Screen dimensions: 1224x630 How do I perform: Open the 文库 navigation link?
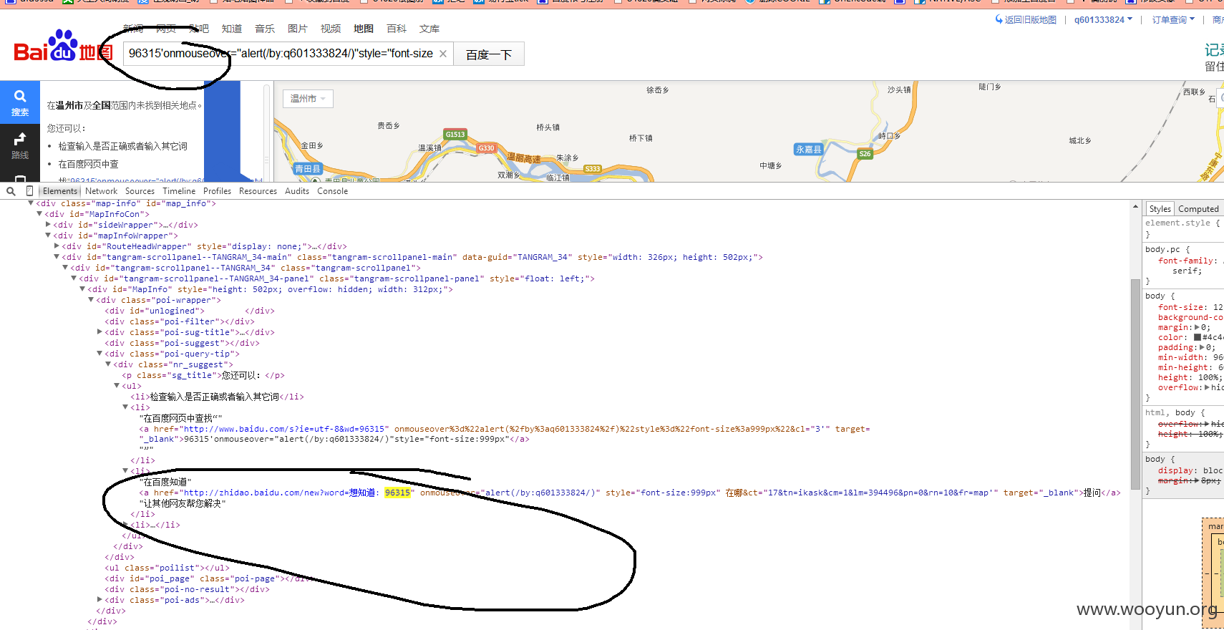[x=429, y=29]
